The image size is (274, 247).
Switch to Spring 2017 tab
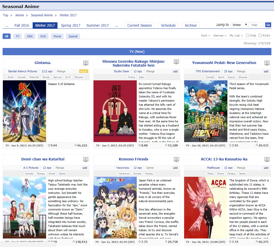coord(71,26)
